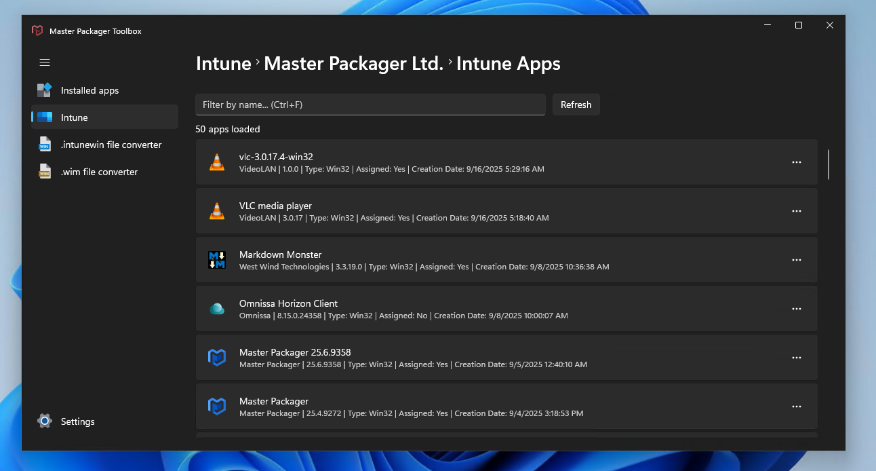Click the VideoLAN 3.0.17 details line
Screen dimensions: 876x471
[x=394, y=218]
